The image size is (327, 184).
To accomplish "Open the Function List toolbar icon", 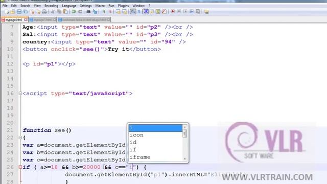I will (165, 11).
